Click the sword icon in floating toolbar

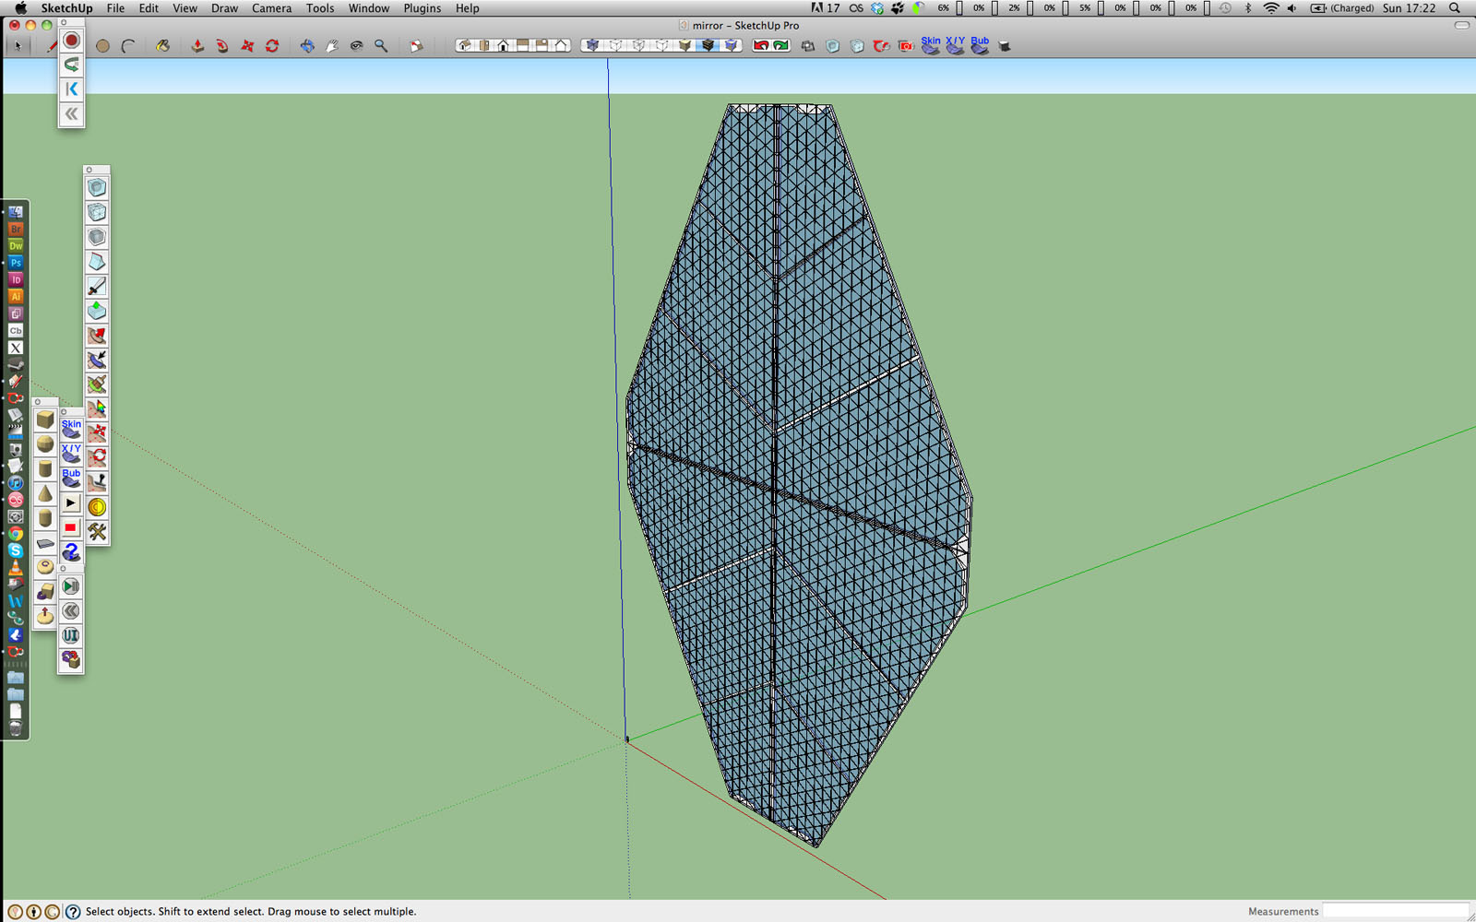(97, 287)
